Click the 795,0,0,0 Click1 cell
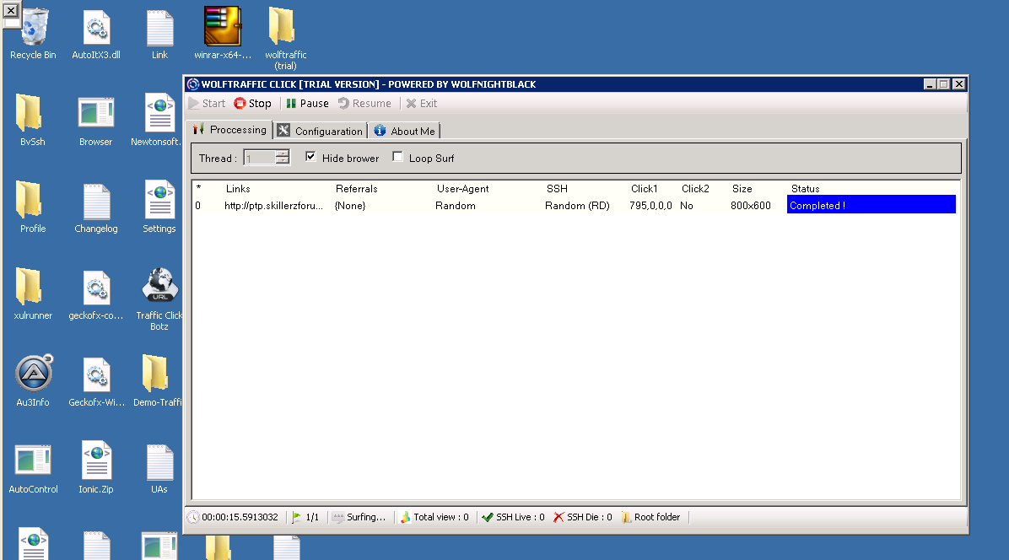This screenshot has height=560, width=1009. coord(650,206)
